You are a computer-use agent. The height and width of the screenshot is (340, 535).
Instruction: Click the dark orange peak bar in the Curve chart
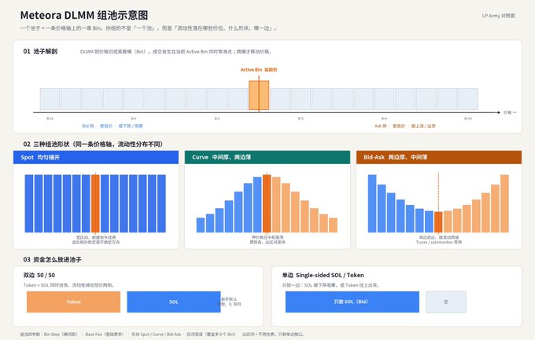tap(267, 203)
